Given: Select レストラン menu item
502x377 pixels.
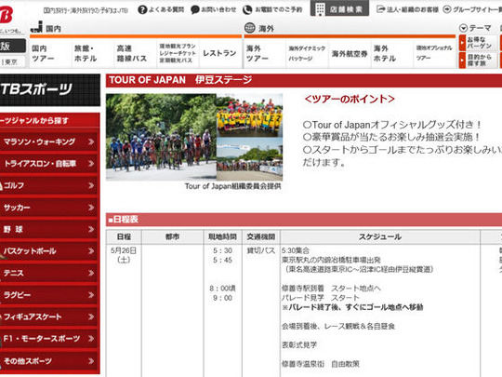Looking at the screenshot, I should (220, 53).
